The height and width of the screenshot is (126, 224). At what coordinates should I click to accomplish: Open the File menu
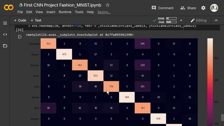[20, 12]
